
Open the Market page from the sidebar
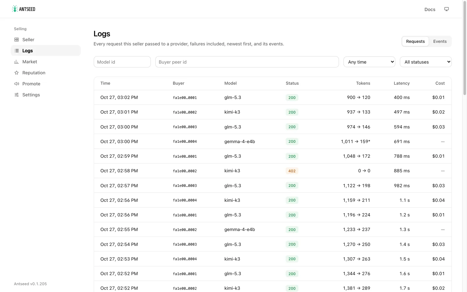[x=46, y=62]
